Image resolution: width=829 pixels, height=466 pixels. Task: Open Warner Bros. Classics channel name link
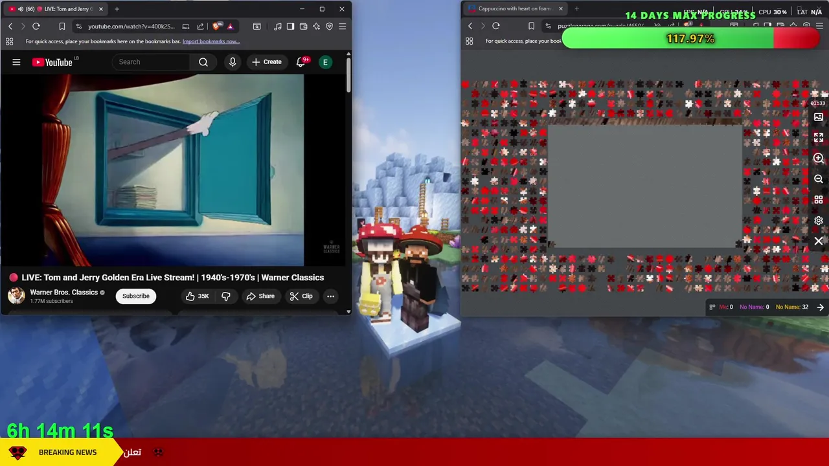pos(63,292)
